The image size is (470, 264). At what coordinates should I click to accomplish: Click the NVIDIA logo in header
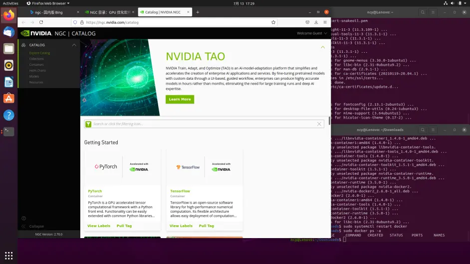click(36, 33)
